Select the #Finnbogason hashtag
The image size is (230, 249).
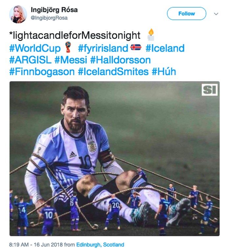click(42, 72)
